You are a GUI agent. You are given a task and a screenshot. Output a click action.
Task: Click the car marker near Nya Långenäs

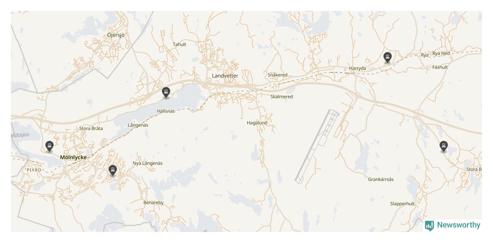pos(113,170)
